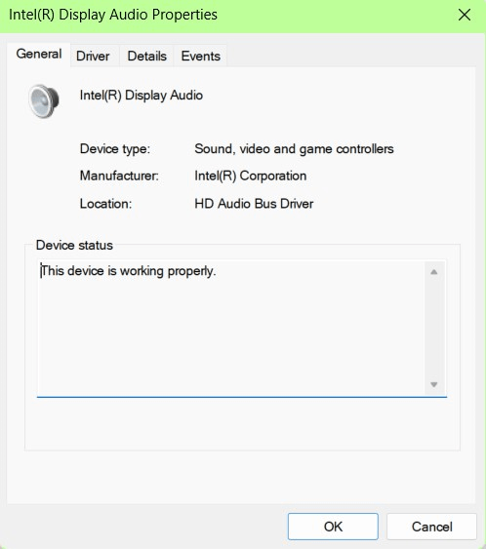Click the 'Device status' group label
The width and height of the screenshot is (486, 549).
point(74,245)
